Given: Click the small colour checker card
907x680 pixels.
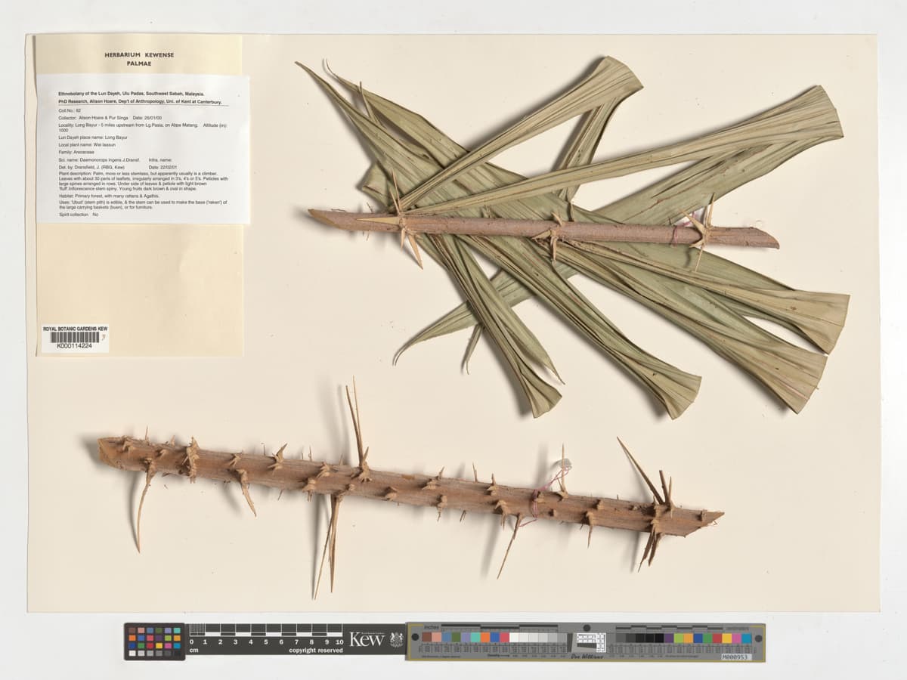Looking at the screenshot, I should pos(154,641).
